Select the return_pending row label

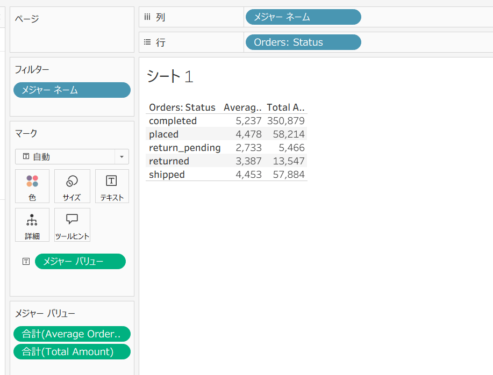coord(185,148)
